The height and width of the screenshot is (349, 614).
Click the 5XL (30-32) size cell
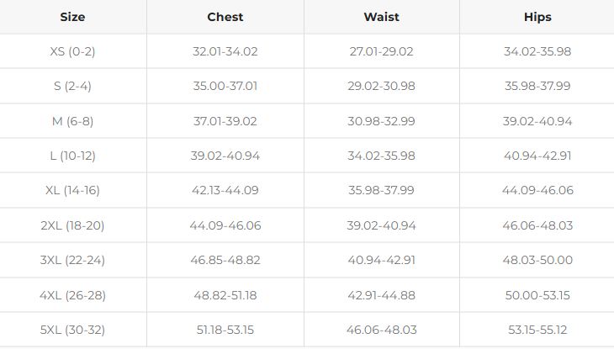pos(72,330)
